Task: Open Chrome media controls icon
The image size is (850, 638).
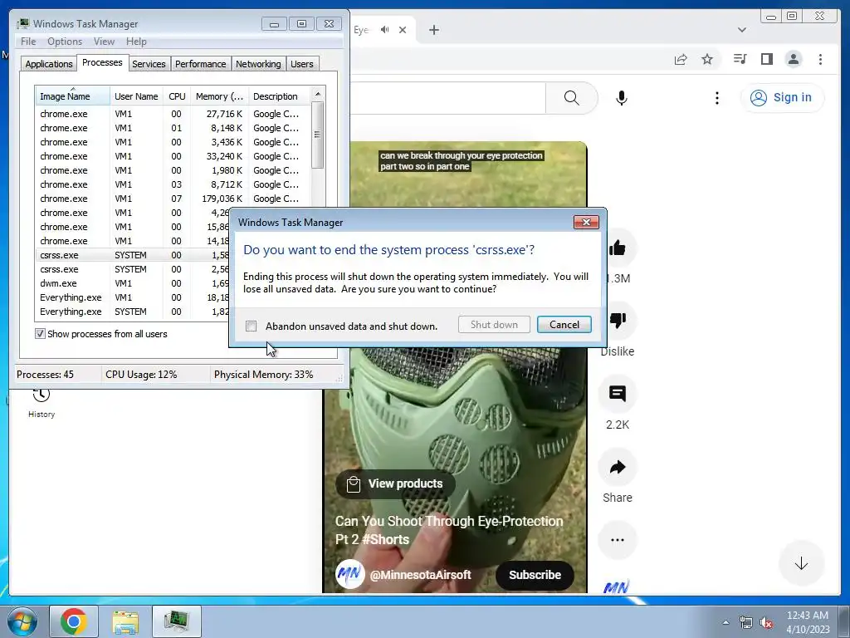Action: pyautogui.click(x=740, y=59)
